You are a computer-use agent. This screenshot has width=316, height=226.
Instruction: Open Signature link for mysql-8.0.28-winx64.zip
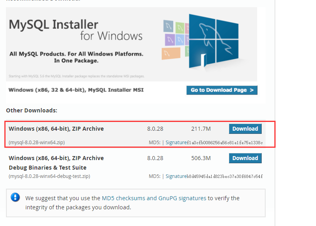pos(176,142)
